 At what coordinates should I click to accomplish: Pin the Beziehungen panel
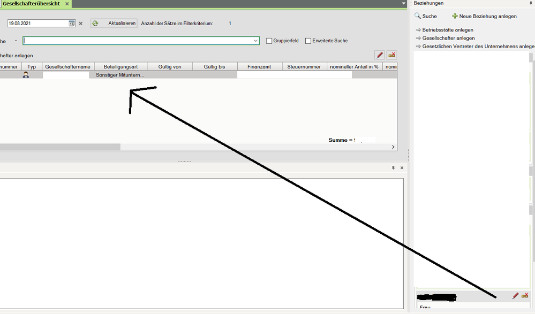(531, 3)
